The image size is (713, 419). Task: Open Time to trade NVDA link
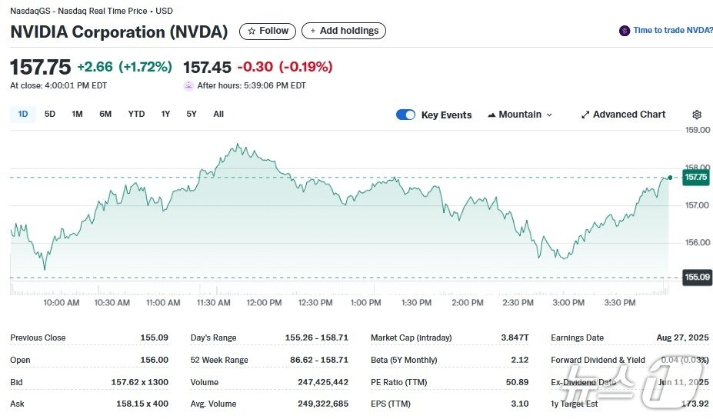click(x=672, y=31)
